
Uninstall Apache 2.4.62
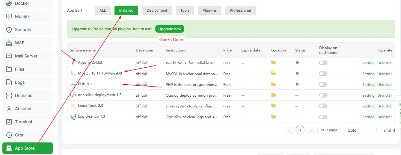(x=385, y=63)
